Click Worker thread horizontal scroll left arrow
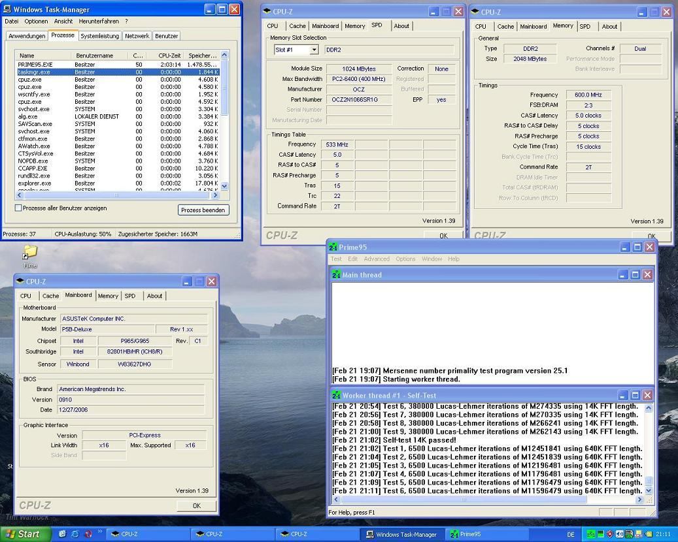 [337, 500]
